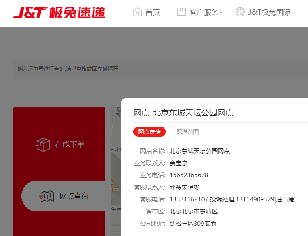Click business phone number 15652365678
Image resolution: width=308 pixels, height=236 pixels.
tap(189, 175)
